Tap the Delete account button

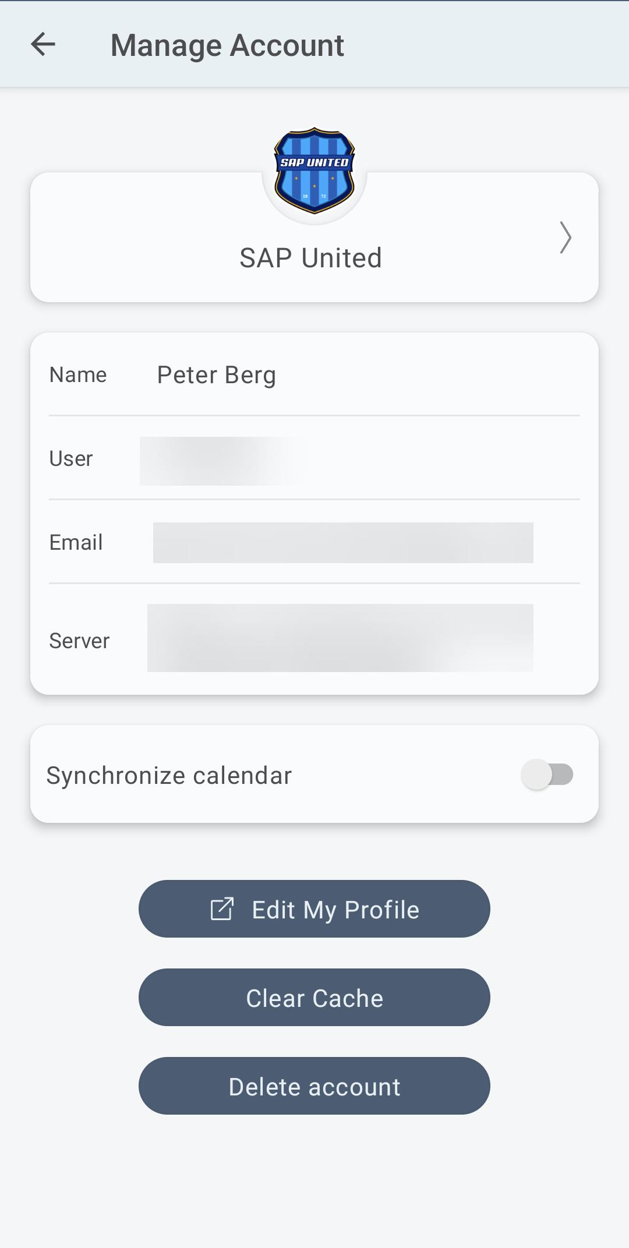point(314,1086)
